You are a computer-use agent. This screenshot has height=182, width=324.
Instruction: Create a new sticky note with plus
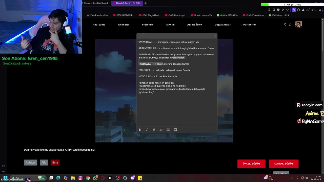[139, 36]
